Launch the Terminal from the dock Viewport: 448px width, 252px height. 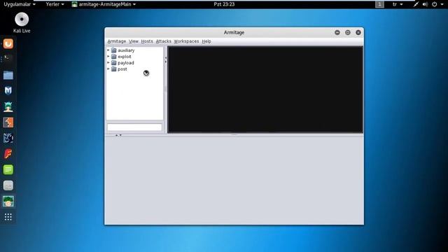click(x=8, y=59)
